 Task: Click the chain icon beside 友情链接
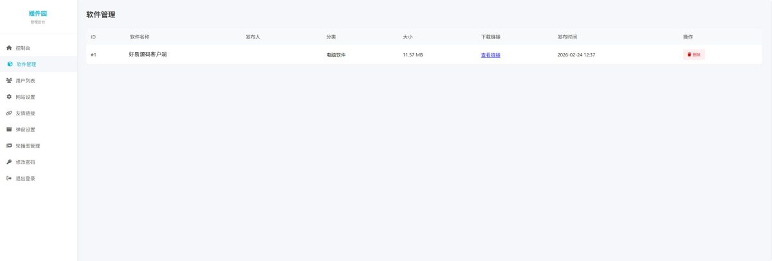9,113
